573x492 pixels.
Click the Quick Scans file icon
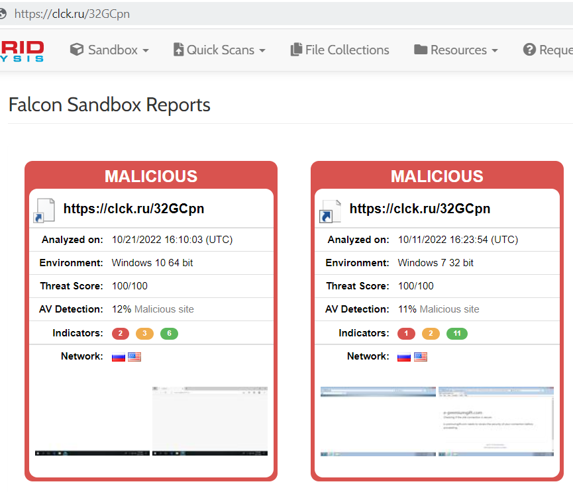tap(178, 49)
